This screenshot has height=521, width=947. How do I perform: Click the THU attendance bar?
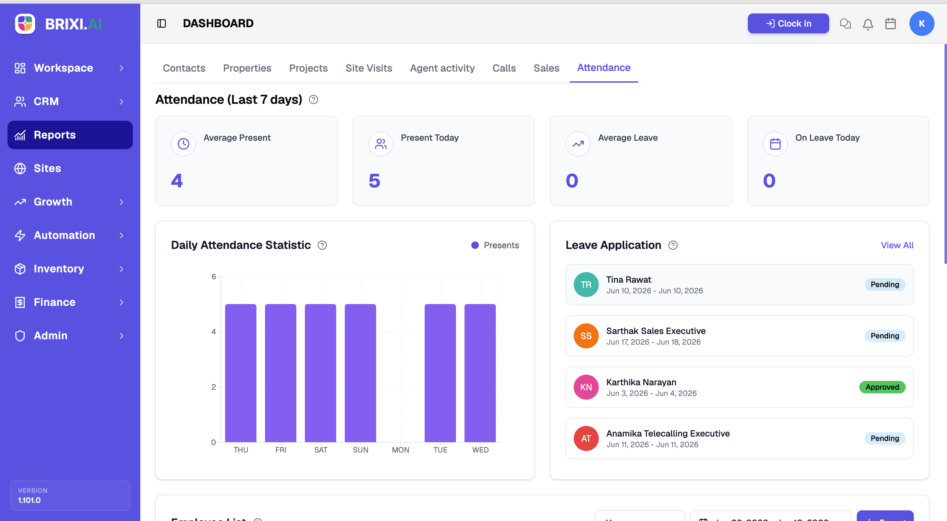pyautogui.click(x=241, y=373)
